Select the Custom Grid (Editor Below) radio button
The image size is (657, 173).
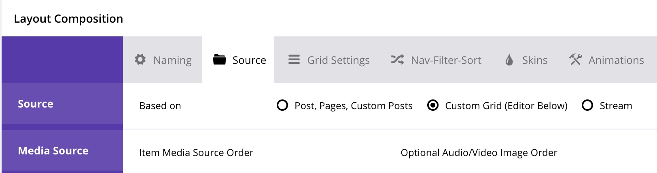coord(433,105)
